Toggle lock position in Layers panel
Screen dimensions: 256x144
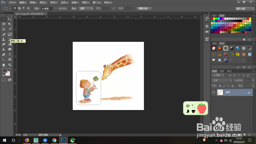point(228,86)
